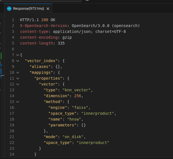The width and height of the screenshot is (173, 159).
Task: Click the 200 status code
Action: click(45, 20)
